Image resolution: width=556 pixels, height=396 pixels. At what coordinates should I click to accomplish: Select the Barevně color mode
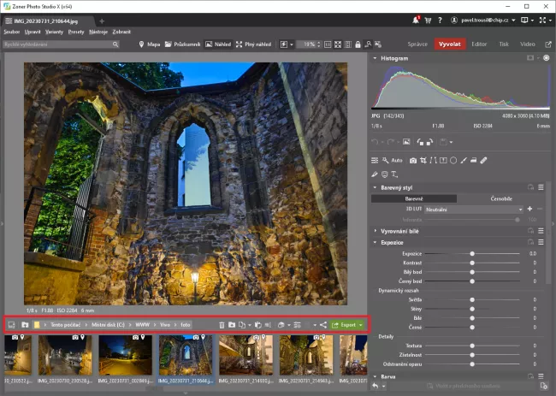415,198
